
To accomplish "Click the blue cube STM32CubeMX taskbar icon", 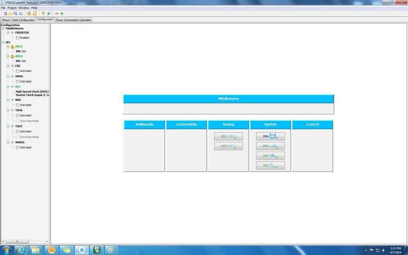I will (x=82, y=251).
